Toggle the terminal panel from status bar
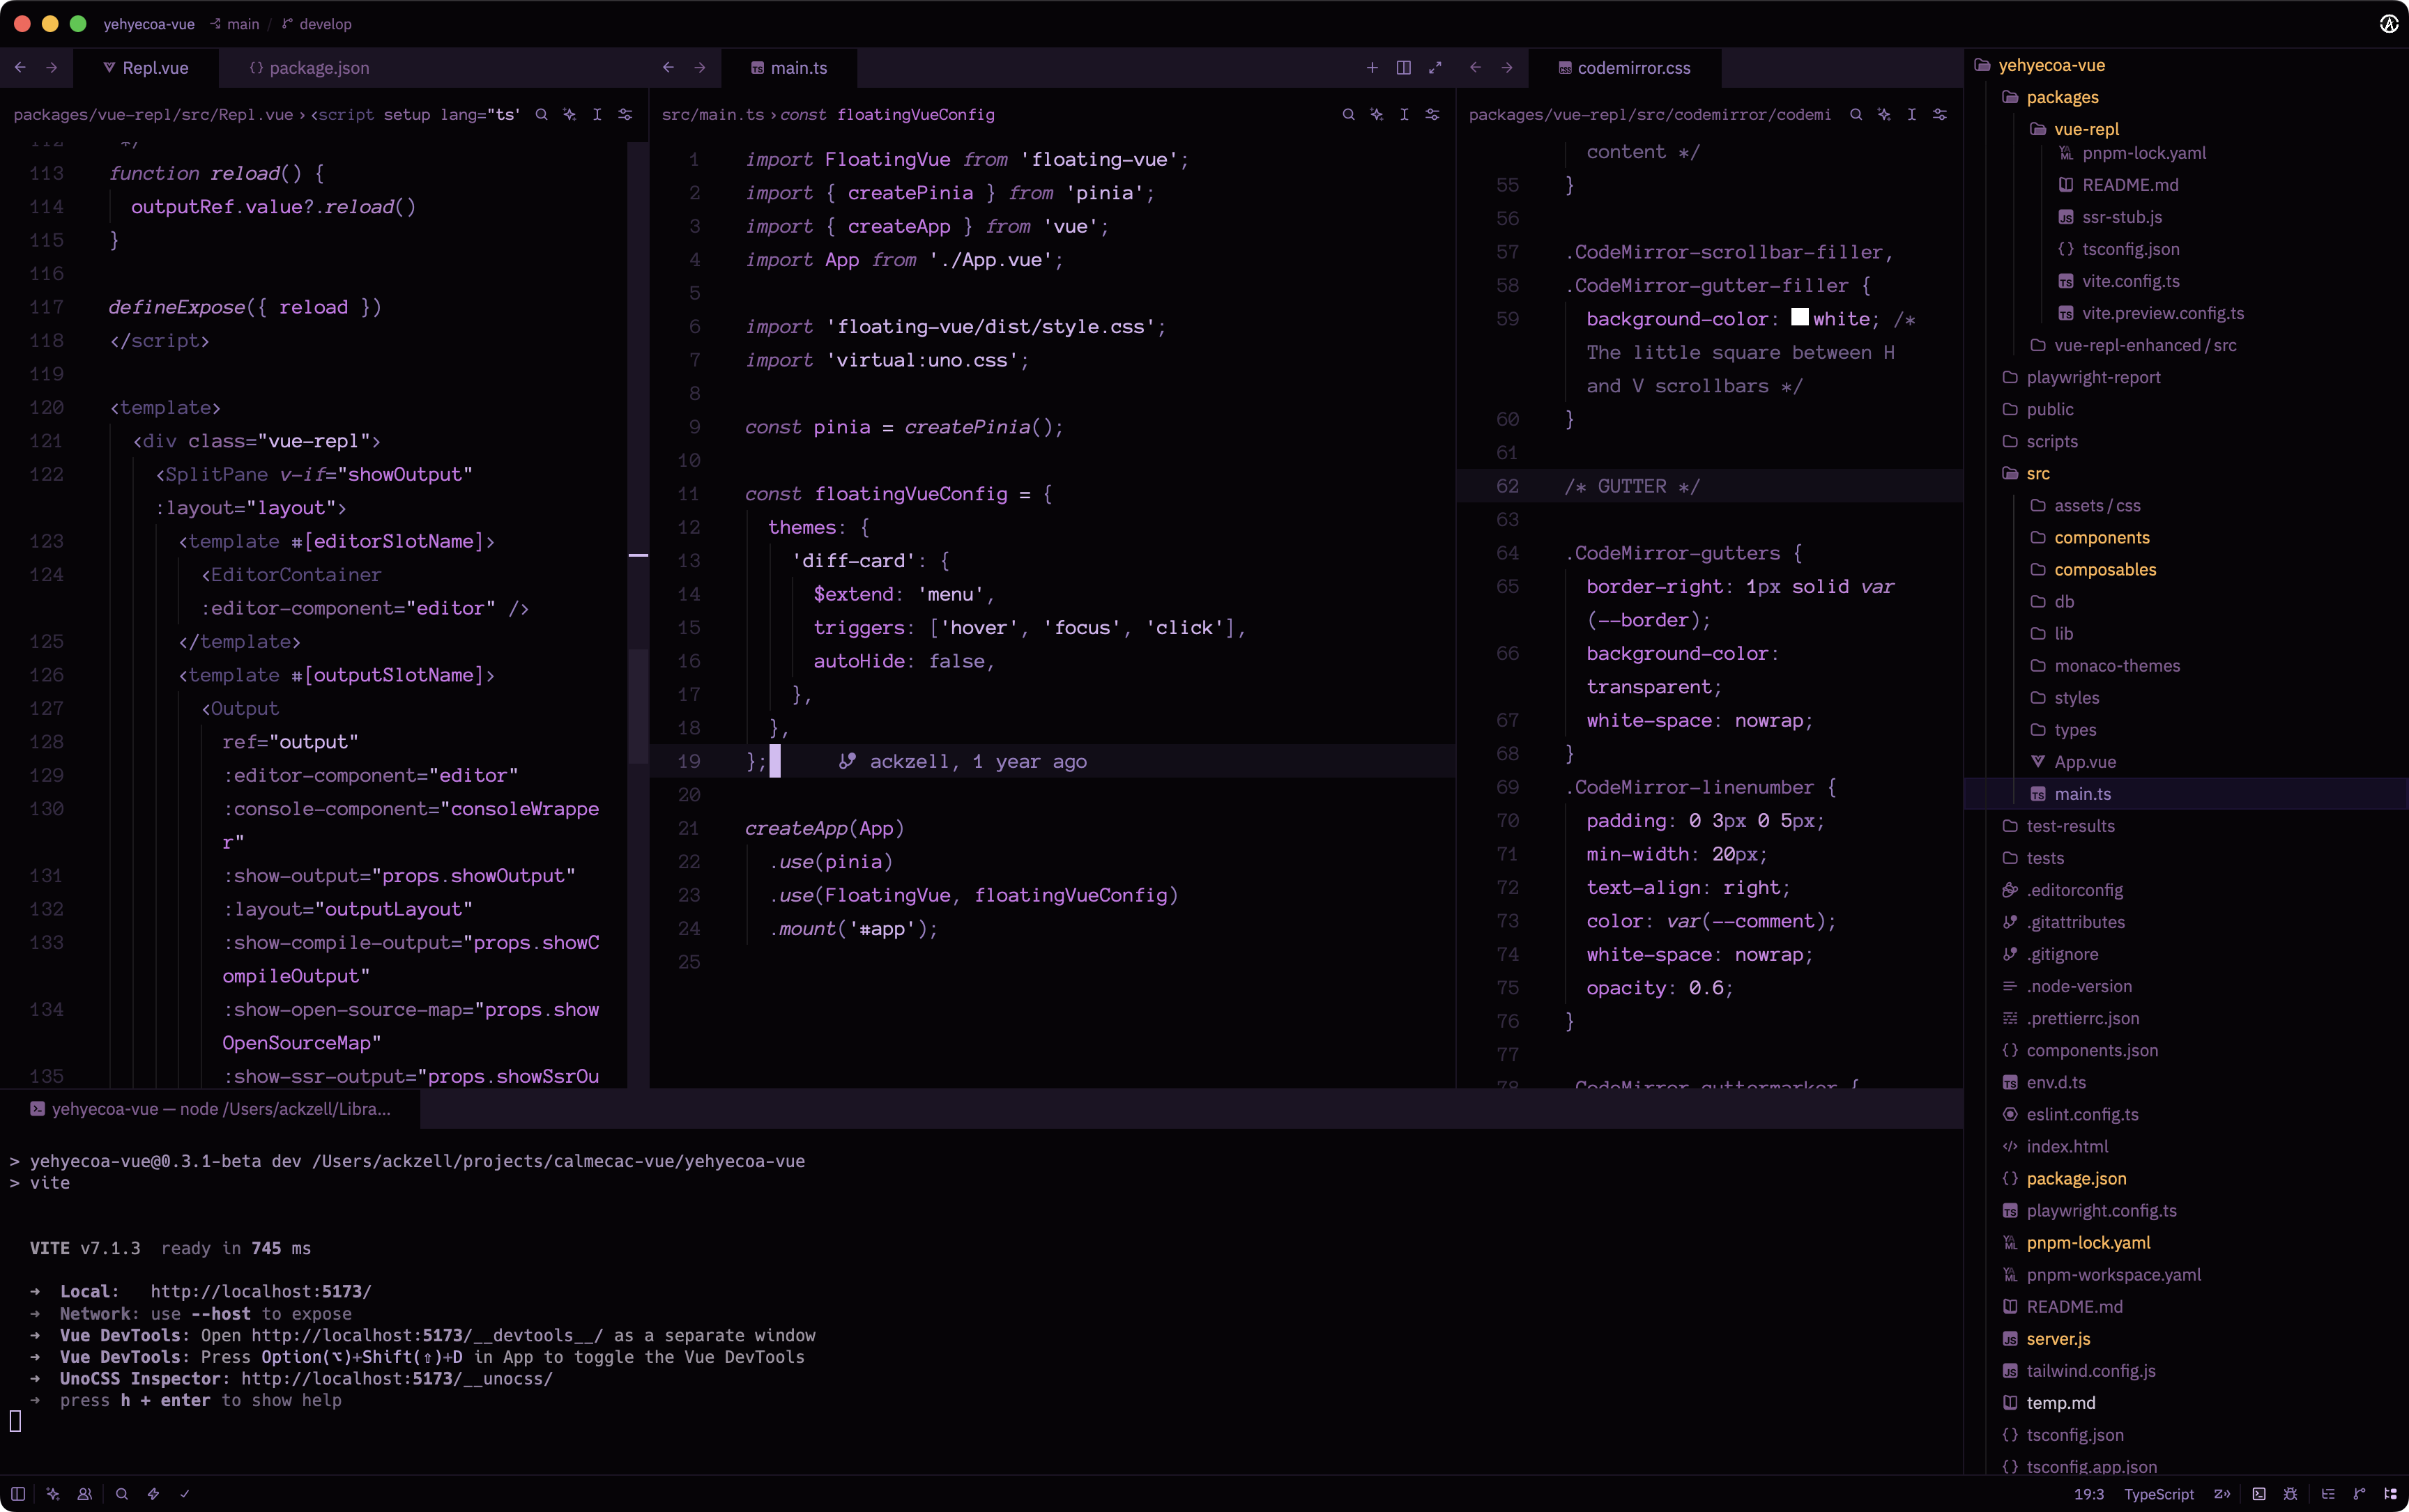This screenshot has height=1512, width=2409. [2259, 1494]
